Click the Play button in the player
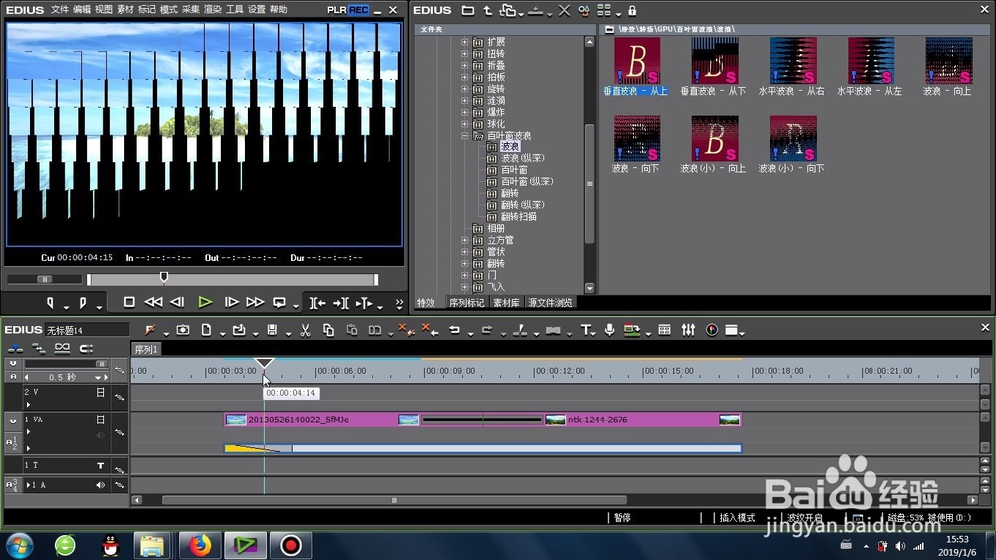The height and width of the screenshot is (560, 996). 204,303
